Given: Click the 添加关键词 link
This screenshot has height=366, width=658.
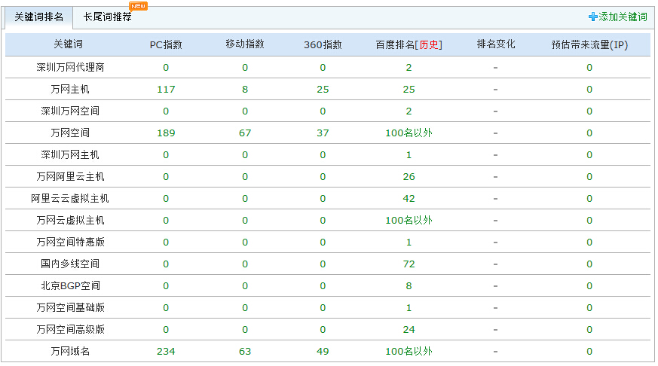Looking at the screenshot, I should (x=623, y=17).
